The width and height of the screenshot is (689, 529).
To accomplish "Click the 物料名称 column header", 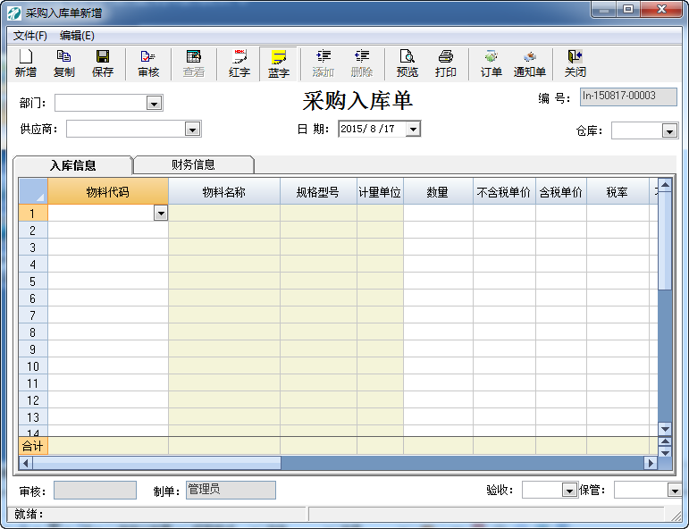I will tap(224, 191).
